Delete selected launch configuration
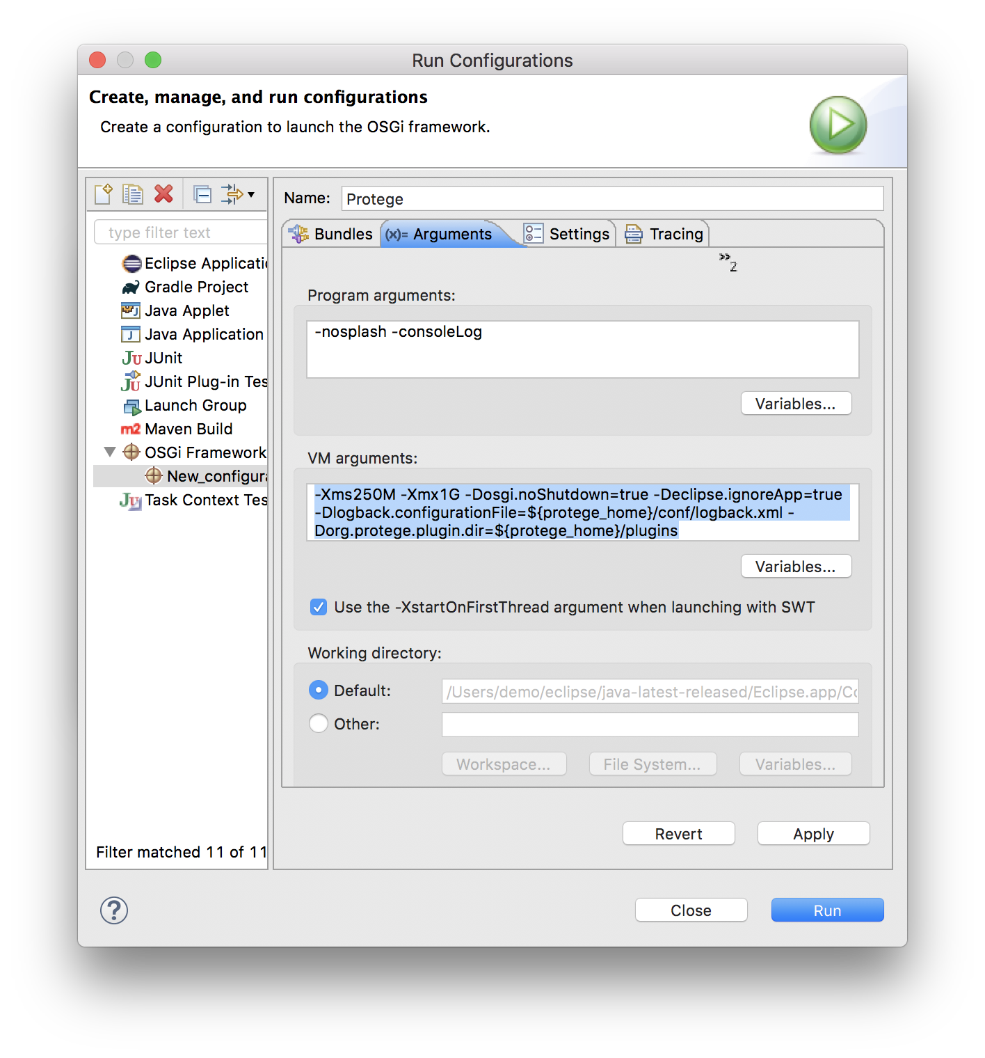This screenshot has height=1058, width=985. click(164, 194)
